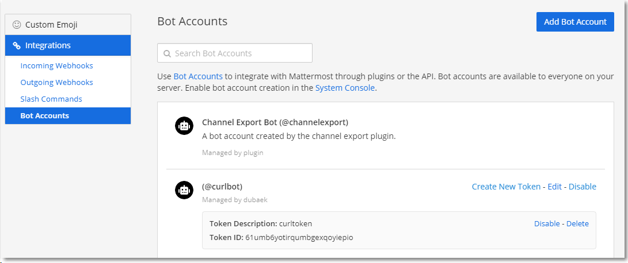Screen dimensions: 628x263
Task: Open Slash Commands settings
Action: tap(51, 99)
